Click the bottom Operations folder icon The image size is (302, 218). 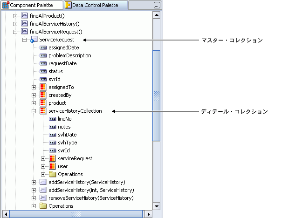pos(43,206)
